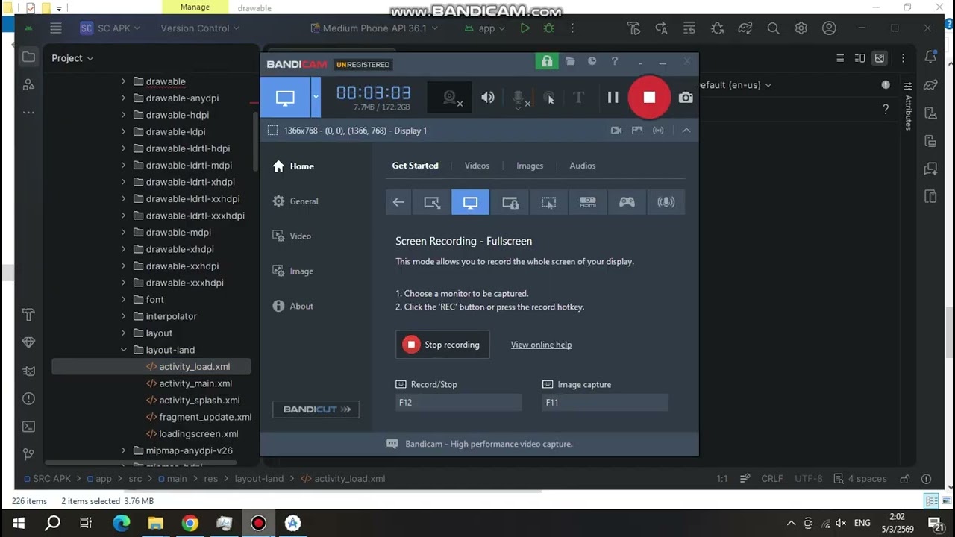The width and height of the screenshot is (955, 537).
Task: Click the BANDICUT button
Action: (316, 409)
